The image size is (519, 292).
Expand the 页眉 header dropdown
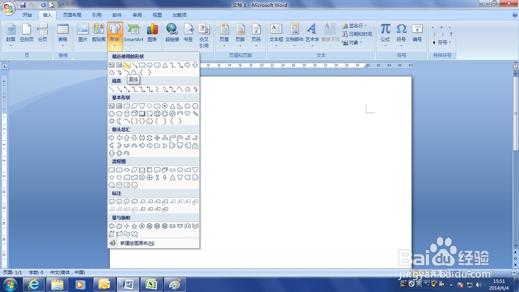click(x=224, y=35)
